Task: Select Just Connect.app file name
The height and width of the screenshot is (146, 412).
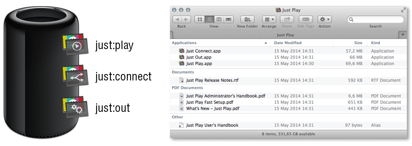Action: click(203, 51)
